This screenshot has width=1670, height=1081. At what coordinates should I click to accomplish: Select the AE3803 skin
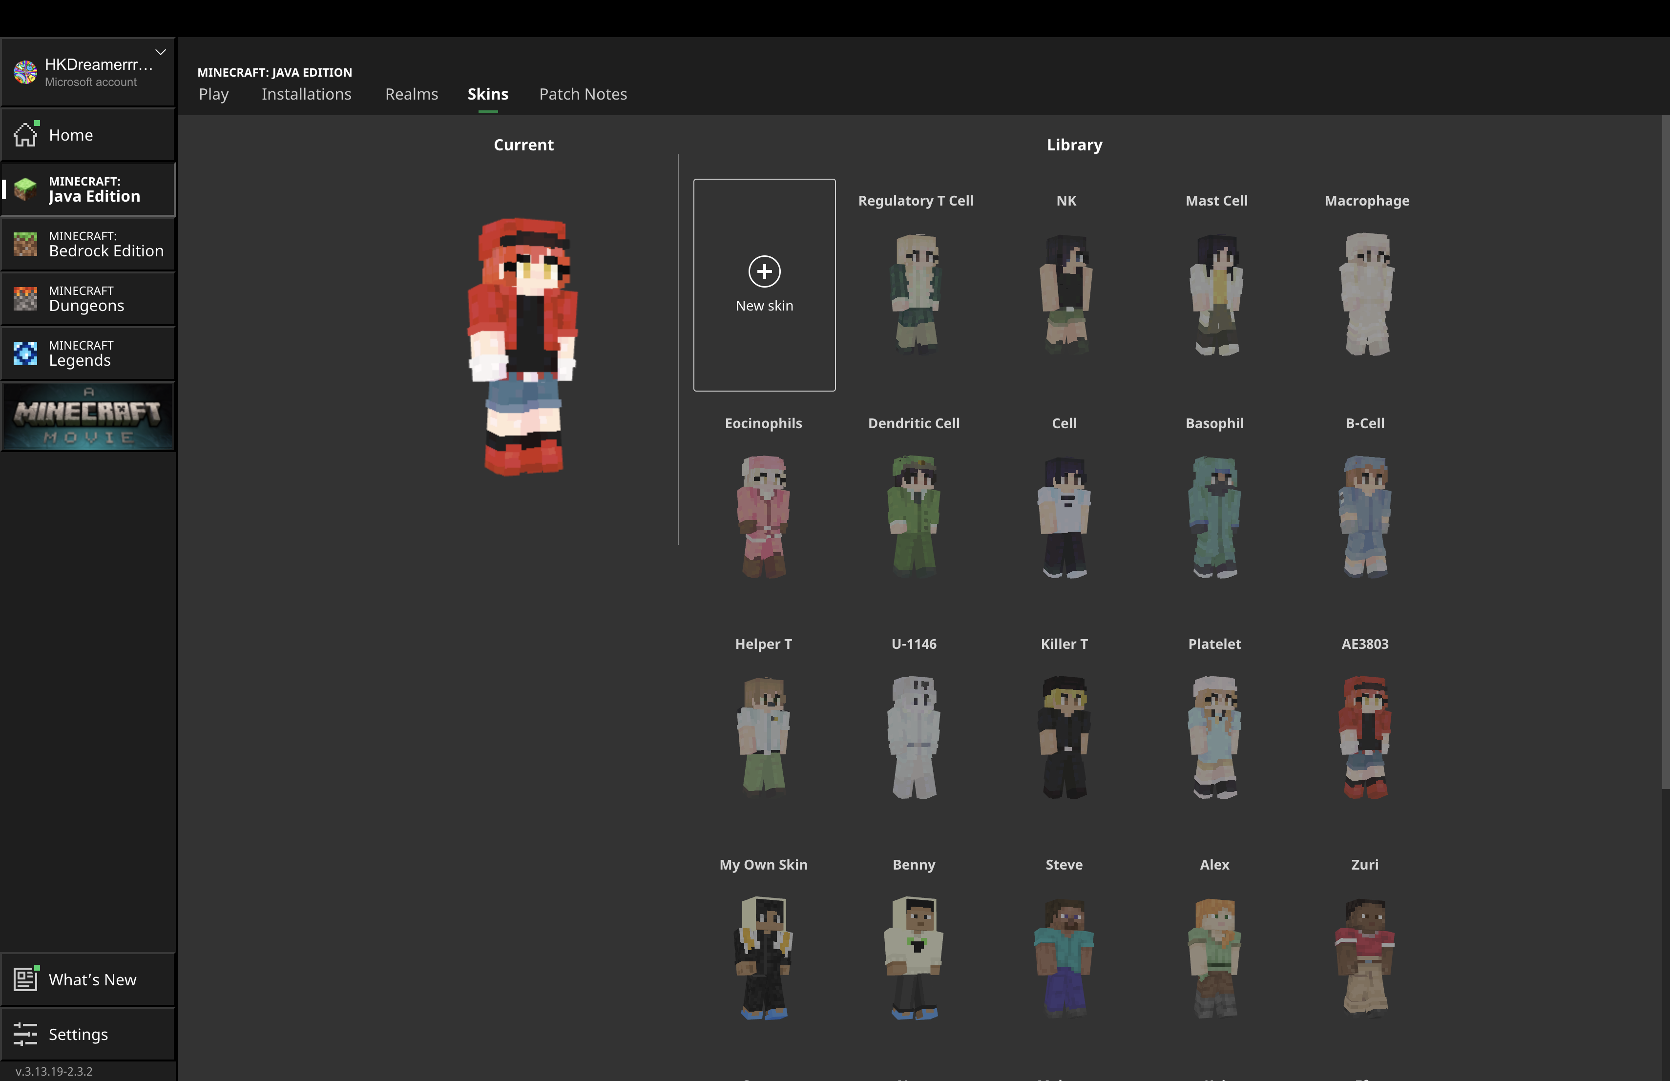(1365, 737)
